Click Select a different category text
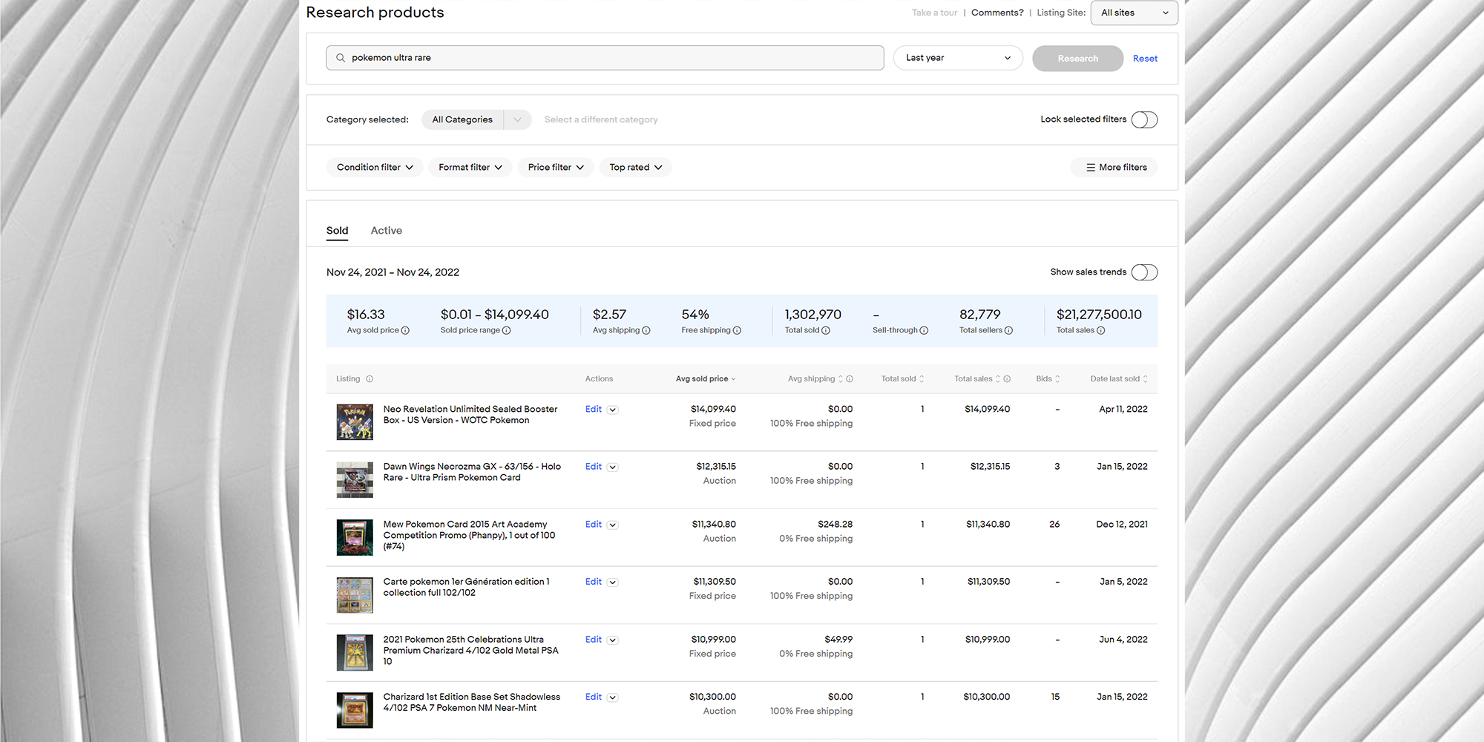The image size is (1484, 742). (601, 119)
